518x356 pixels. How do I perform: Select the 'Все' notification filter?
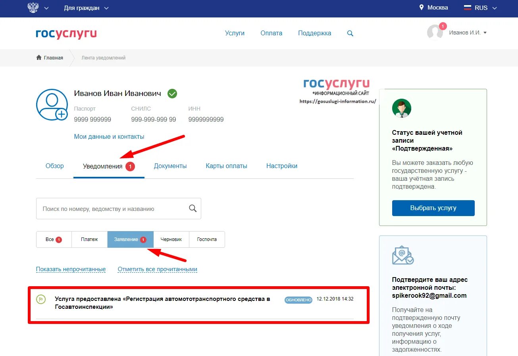(x=54, y=239)
